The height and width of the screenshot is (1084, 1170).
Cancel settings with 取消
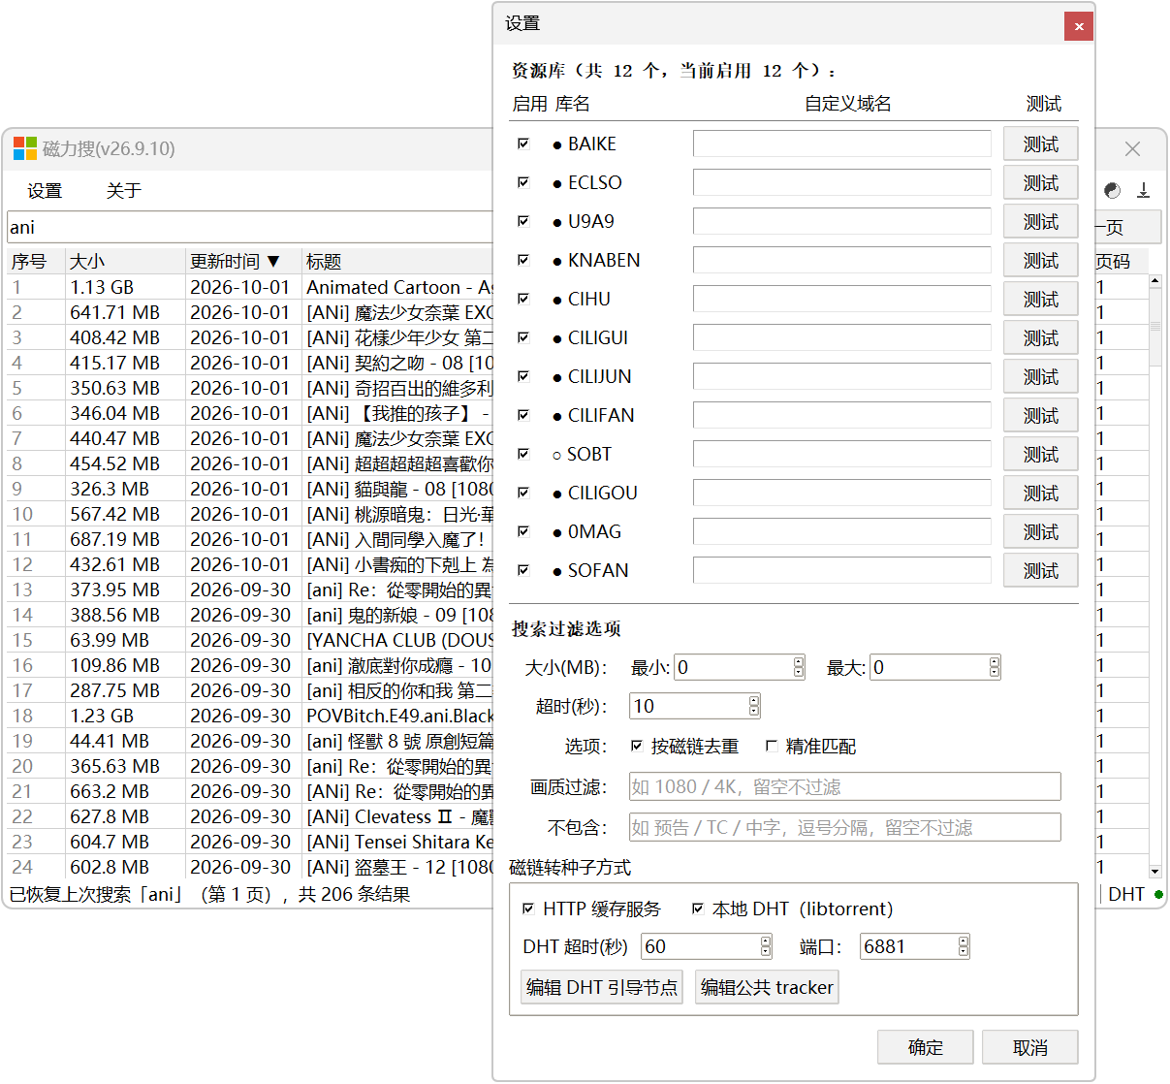point(1030,1047)
